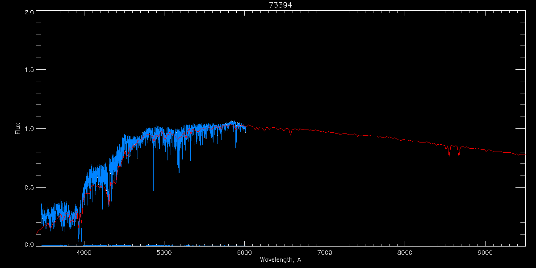This screenshot has width=536, height=268.
Task: Click the plot title 73394
Action: click(281, 5)
